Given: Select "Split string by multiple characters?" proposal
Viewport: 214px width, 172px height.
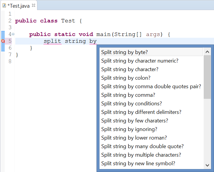Looking at the screenshot, I should tap(141, 155).
